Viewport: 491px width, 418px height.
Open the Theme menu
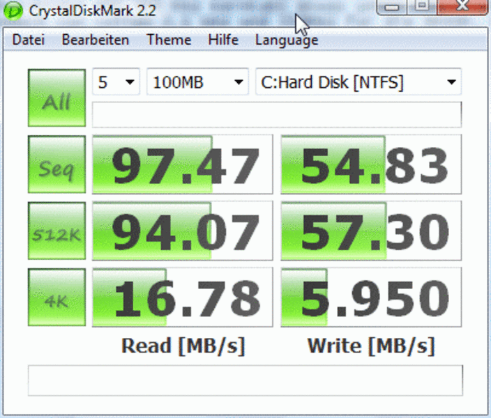169,40
